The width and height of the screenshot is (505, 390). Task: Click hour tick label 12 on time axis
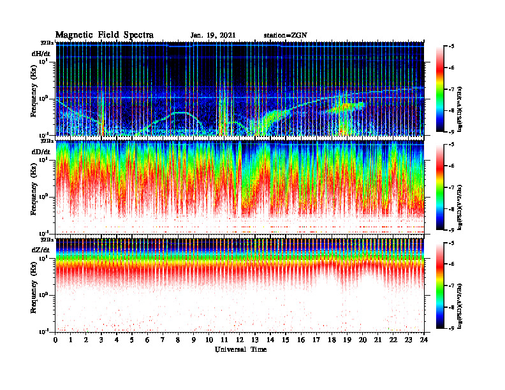click(240, 340)
